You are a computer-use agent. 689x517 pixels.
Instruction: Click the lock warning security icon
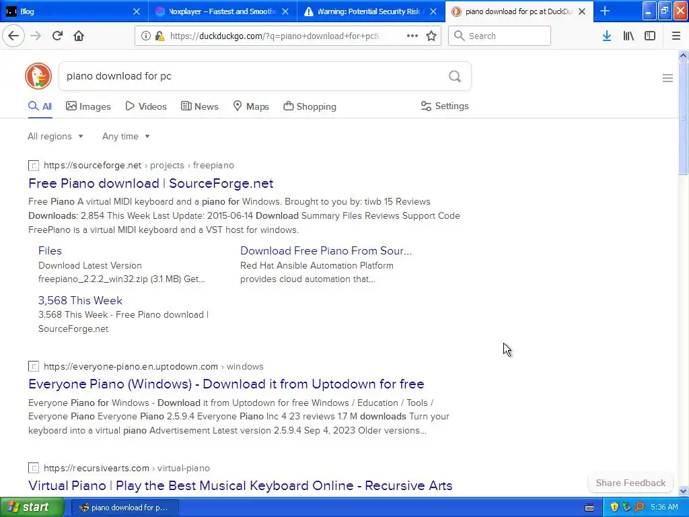159,36
